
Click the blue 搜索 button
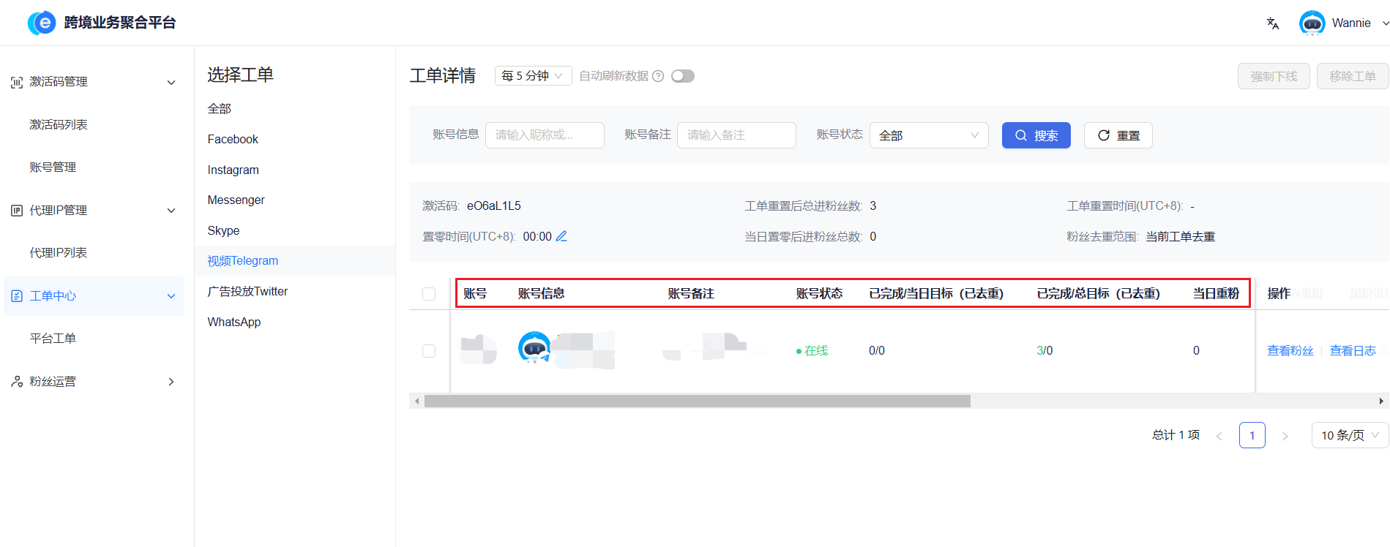tap(1036, 135)
